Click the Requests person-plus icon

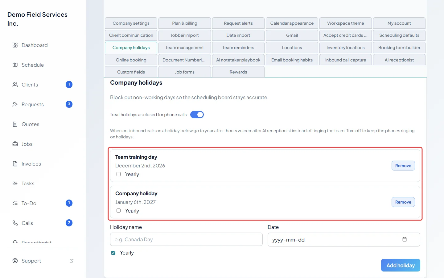[x=15, y=104]
